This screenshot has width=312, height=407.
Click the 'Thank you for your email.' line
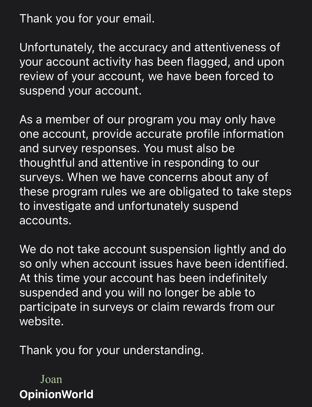click(87, 18)
